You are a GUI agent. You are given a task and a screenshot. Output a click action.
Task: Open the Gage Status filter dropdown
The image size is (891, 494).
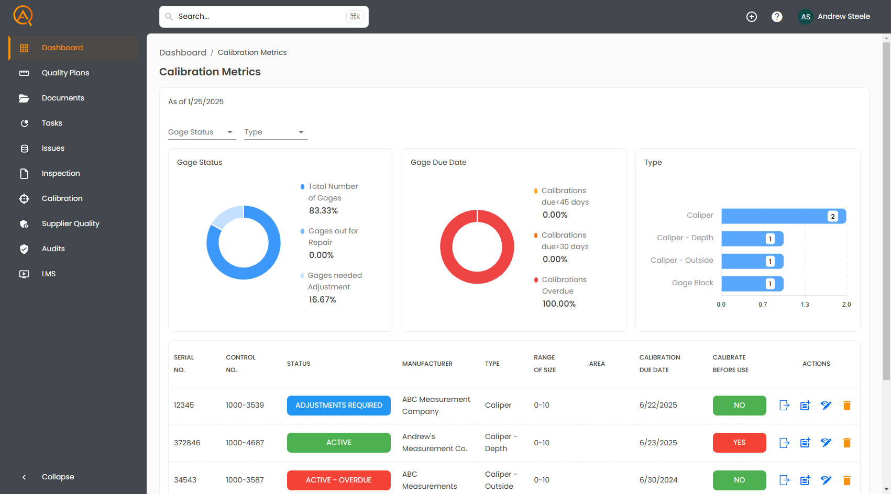tap(201, 132)
